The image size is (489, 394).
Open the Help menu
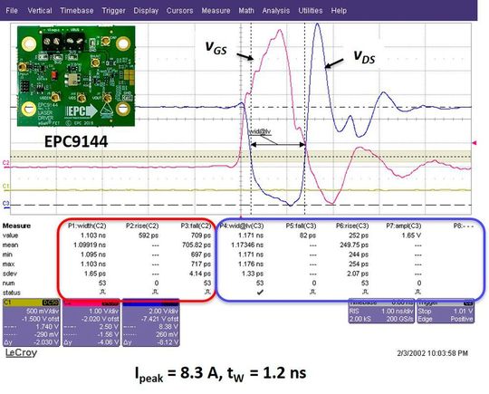click(339, 11)
